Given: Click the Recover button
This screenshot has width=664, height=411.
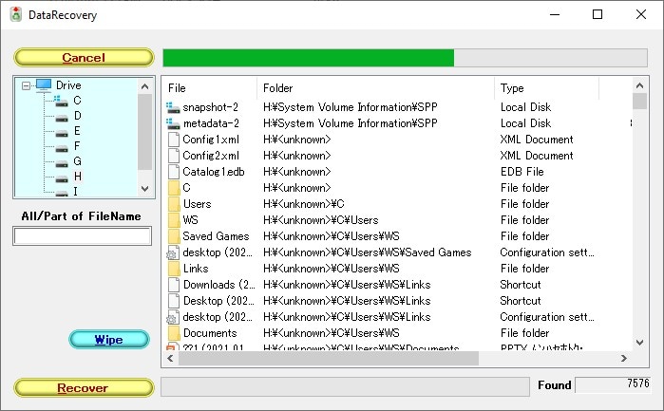Looking at the screenshot, I should point(84,387).
